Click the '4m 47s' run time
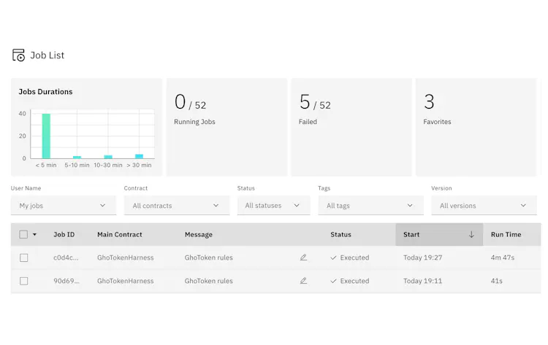The height and width of the screenshot is (345, 548). pos(503,257)
